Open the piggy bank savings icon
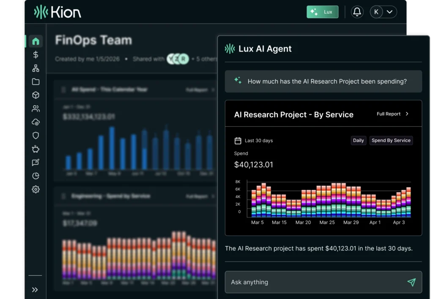This screenshot has width=433, height=299. [36, 149]
